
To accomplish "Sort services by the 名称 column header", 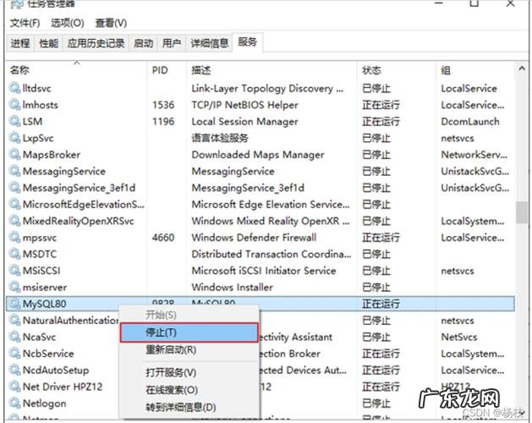I will (x=19, y=69).
